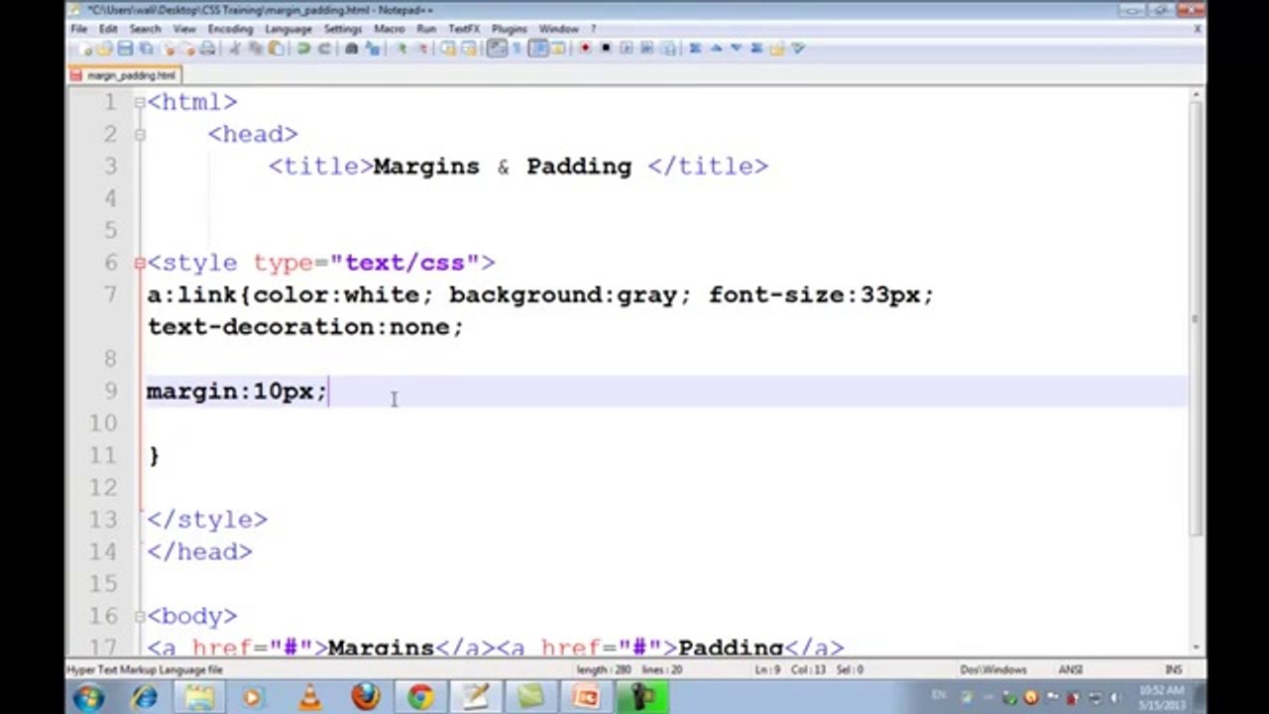This screenshot has height=714, width=1269.
Task: Open the ? help menu
Action: click(593, 29)
